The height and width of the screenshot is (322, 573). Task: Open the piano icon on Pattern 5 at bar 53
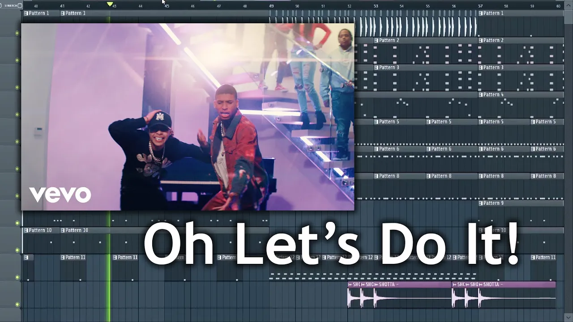point(376,122)
